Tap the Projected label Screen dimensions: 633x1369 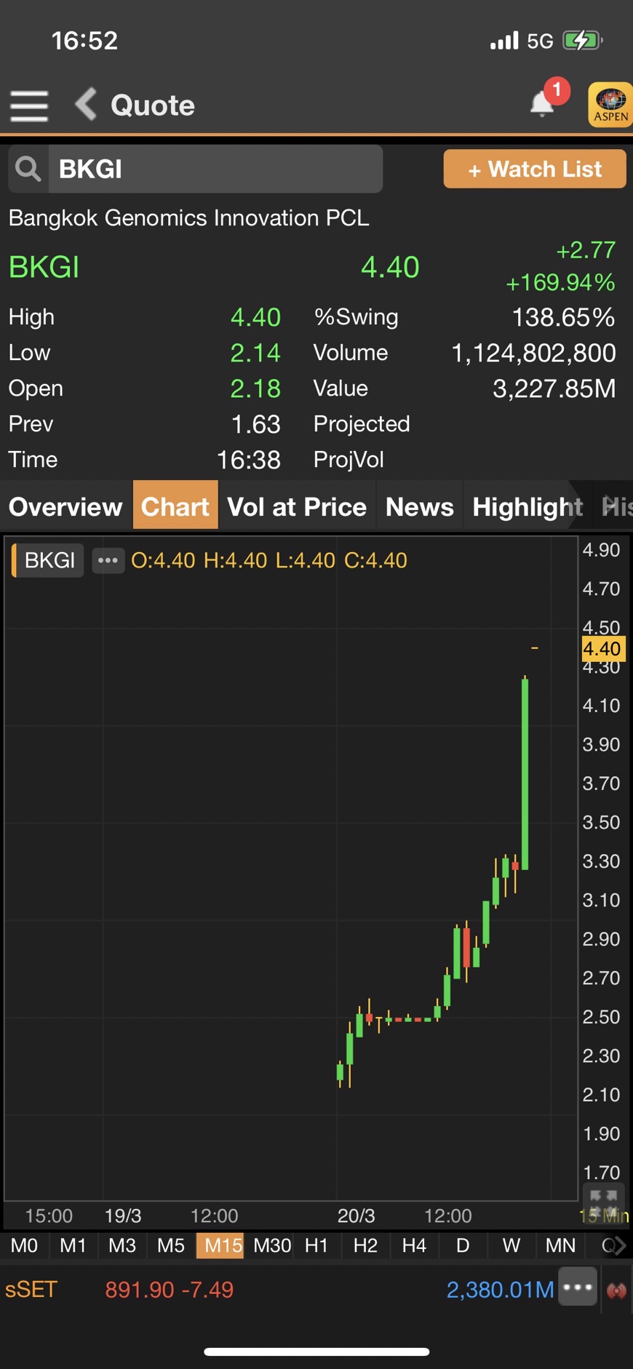(x=362, y=424)
